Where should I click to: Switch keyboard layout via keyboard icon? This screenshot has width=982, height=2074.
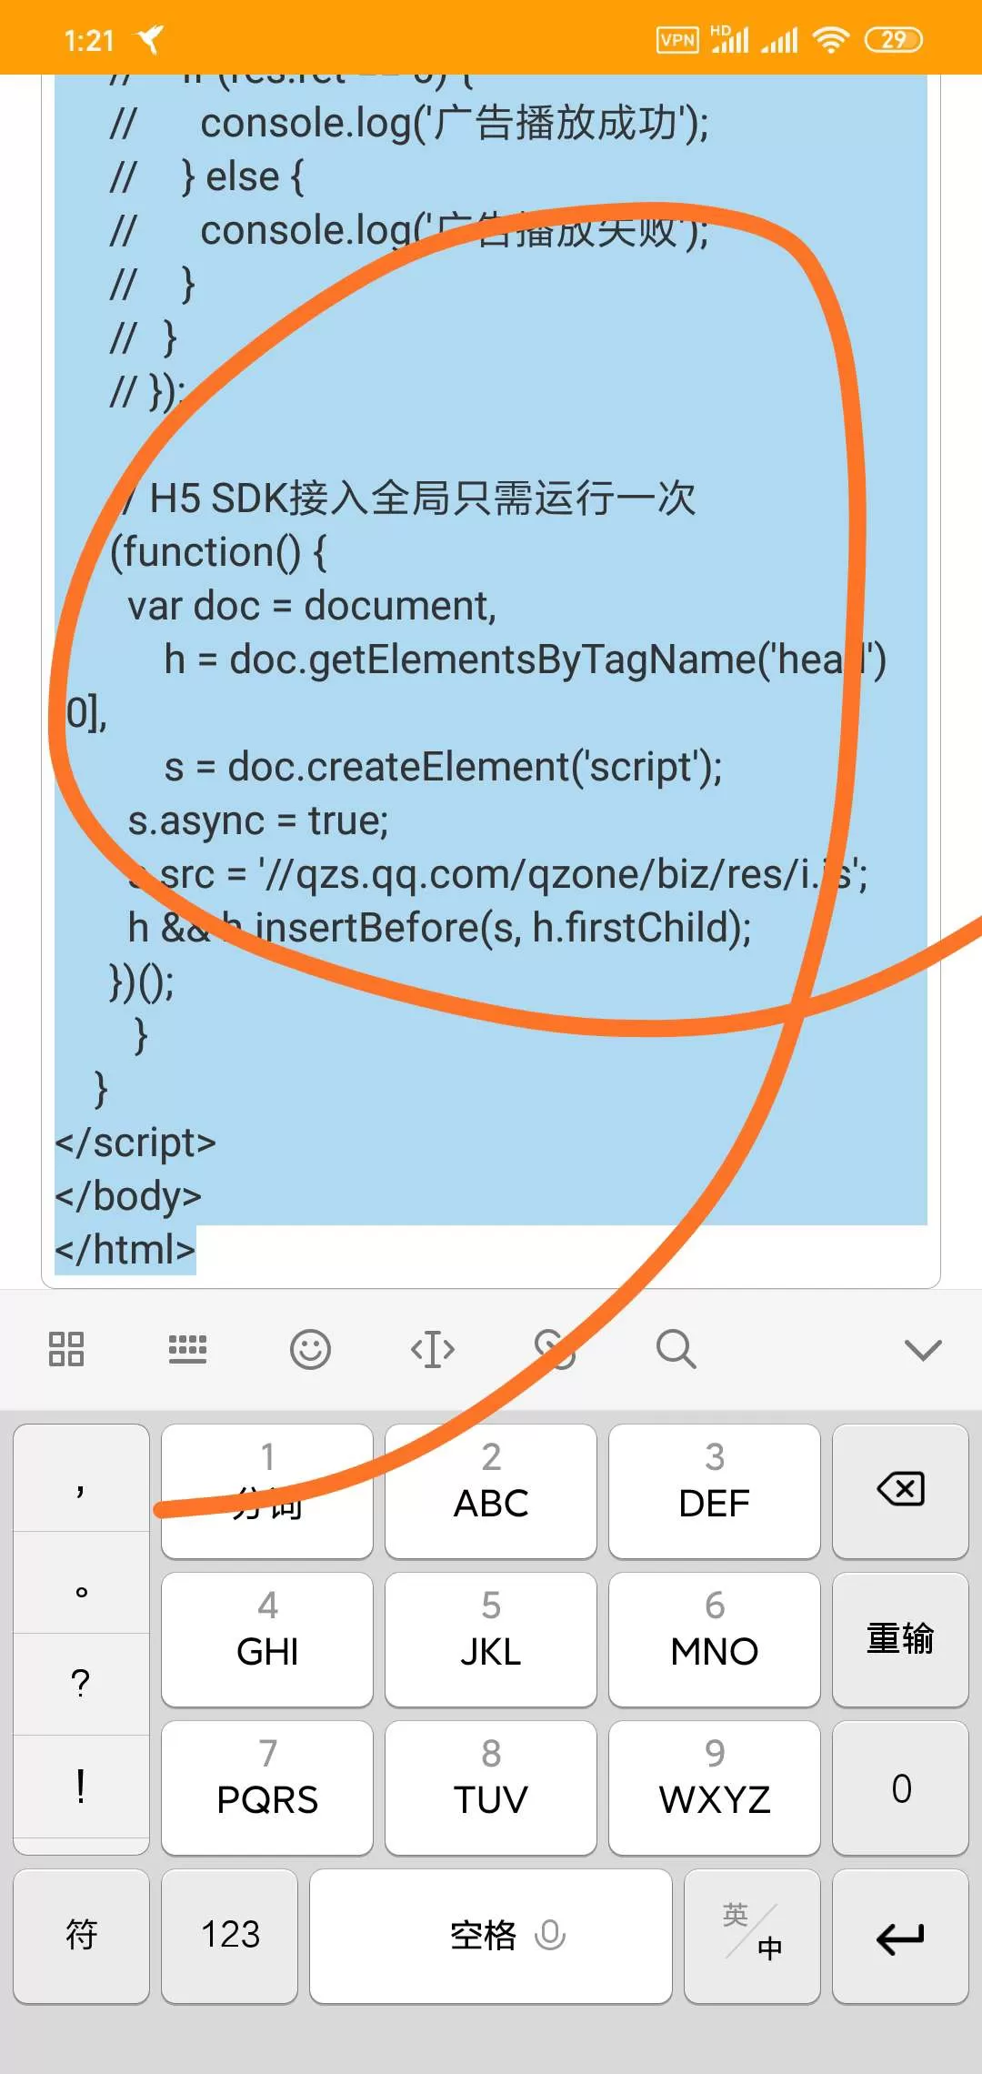point(187,1349)
